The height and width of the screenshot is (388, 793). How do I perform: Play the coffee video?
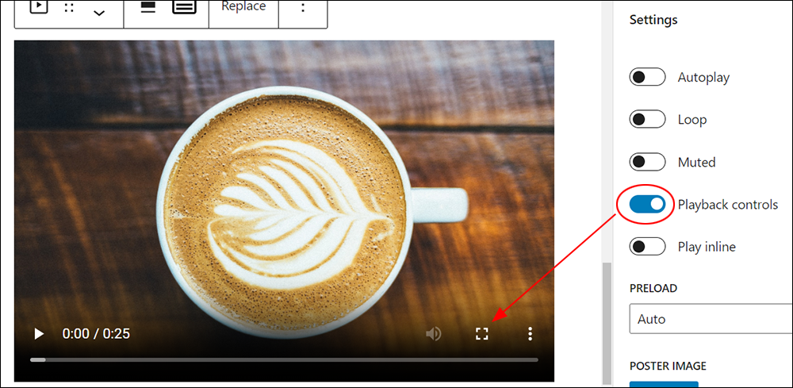point(38,334)
